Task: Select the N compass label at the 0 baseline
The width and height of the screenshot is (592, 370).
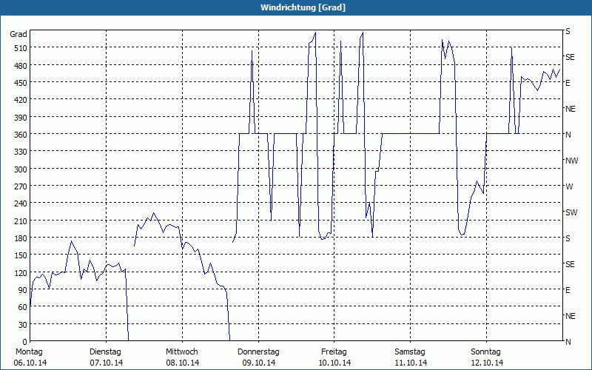Action: 568,342
